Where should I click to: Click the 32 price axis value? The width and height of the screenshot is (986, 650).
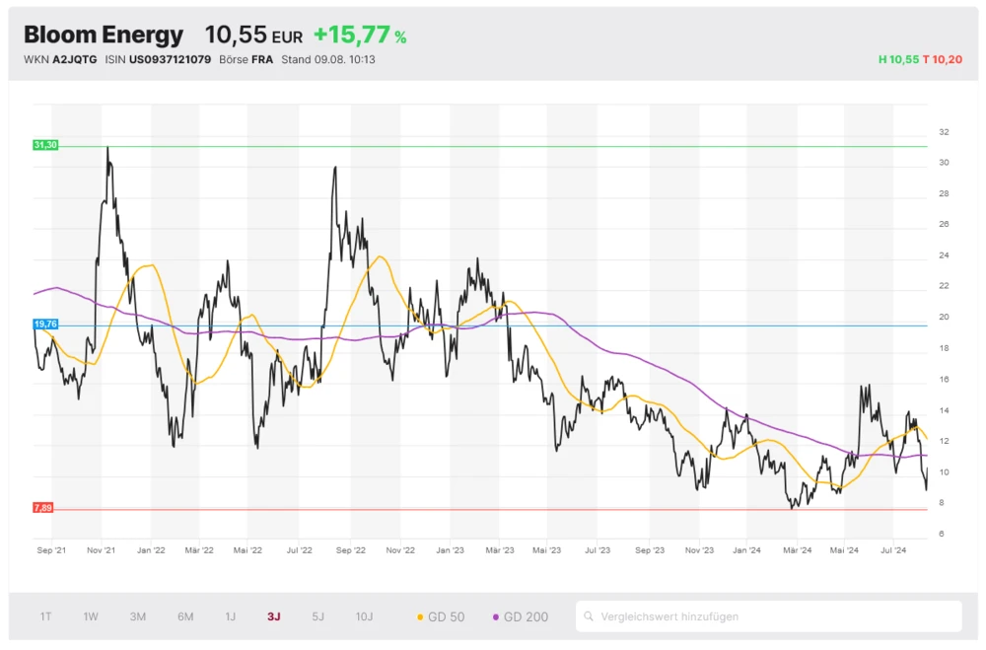coord(944,132)
